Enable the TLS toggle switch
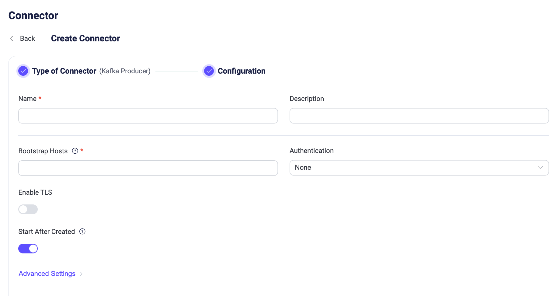Image resolution: width=553 pixels, height=296 pixels. [28, 209]
